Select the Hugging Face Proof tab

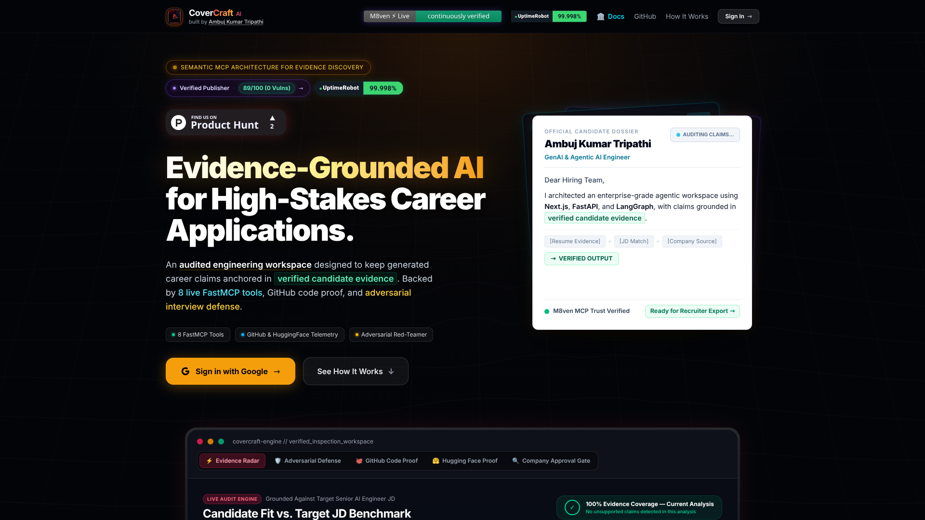pyautogui.click(x=465, y=461)
